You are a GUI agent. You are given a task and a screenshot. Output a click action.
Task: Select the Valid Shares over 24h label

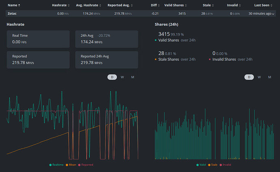177,40
